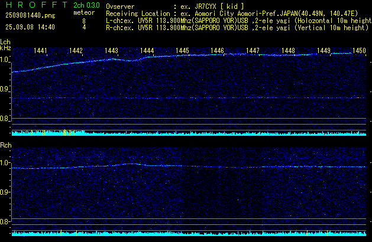Click the Lch channel label

(5, 42)
